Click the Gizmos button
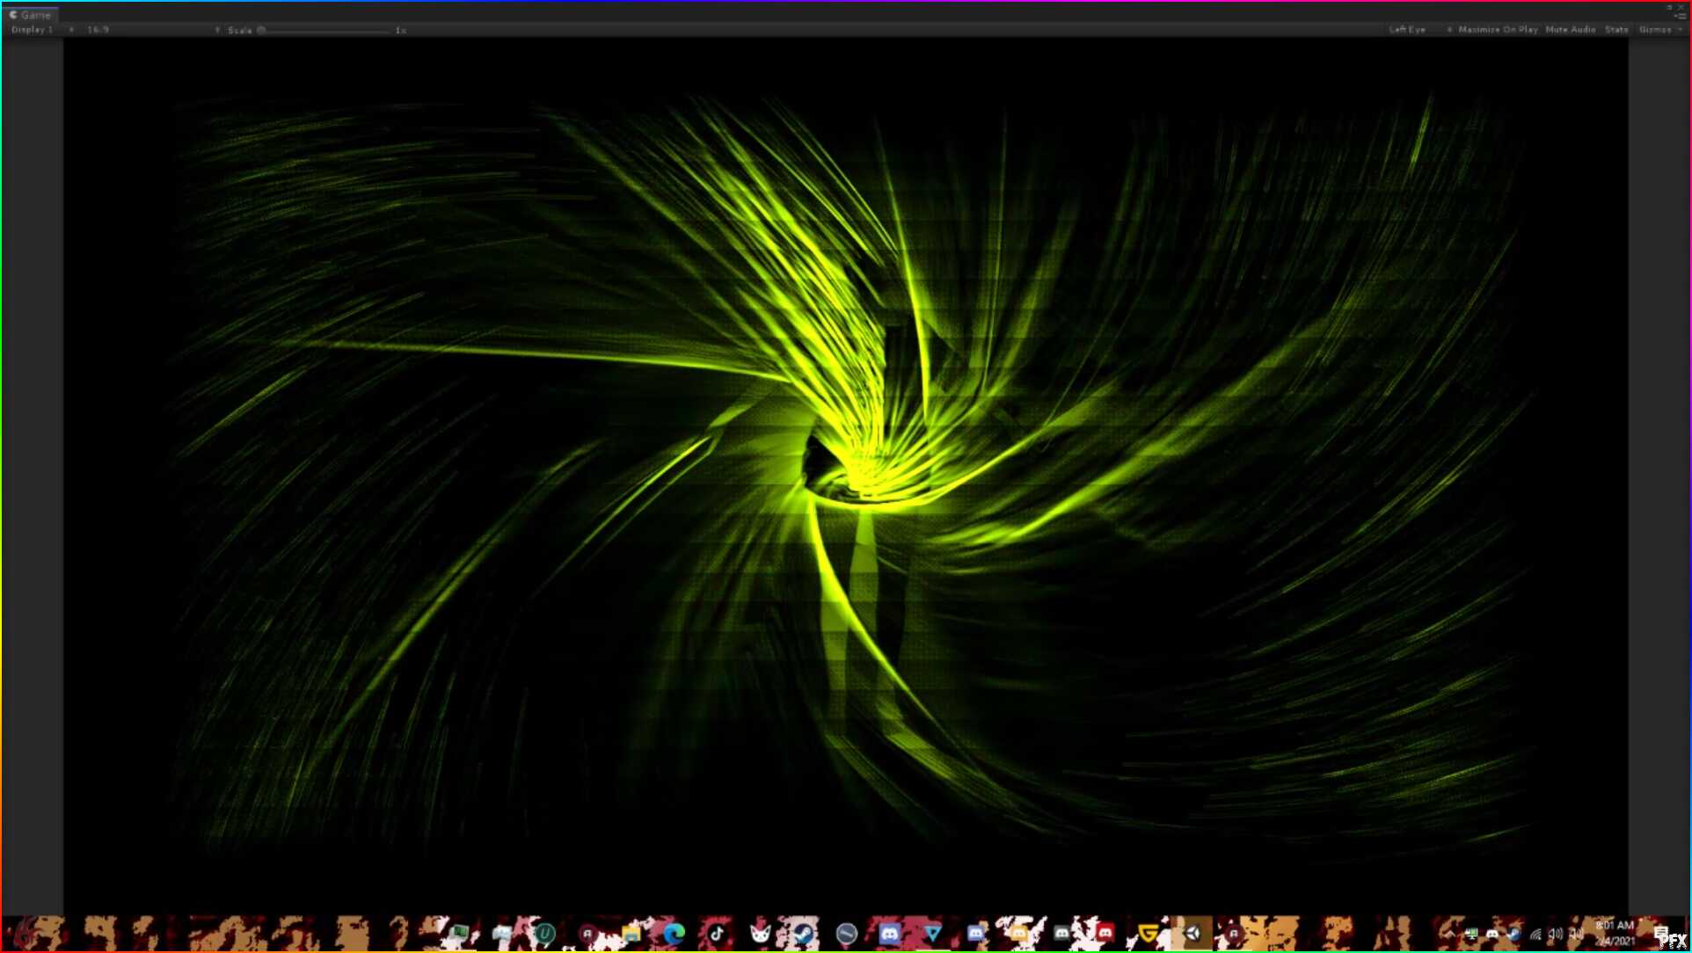 click(x=1656, y=30)
